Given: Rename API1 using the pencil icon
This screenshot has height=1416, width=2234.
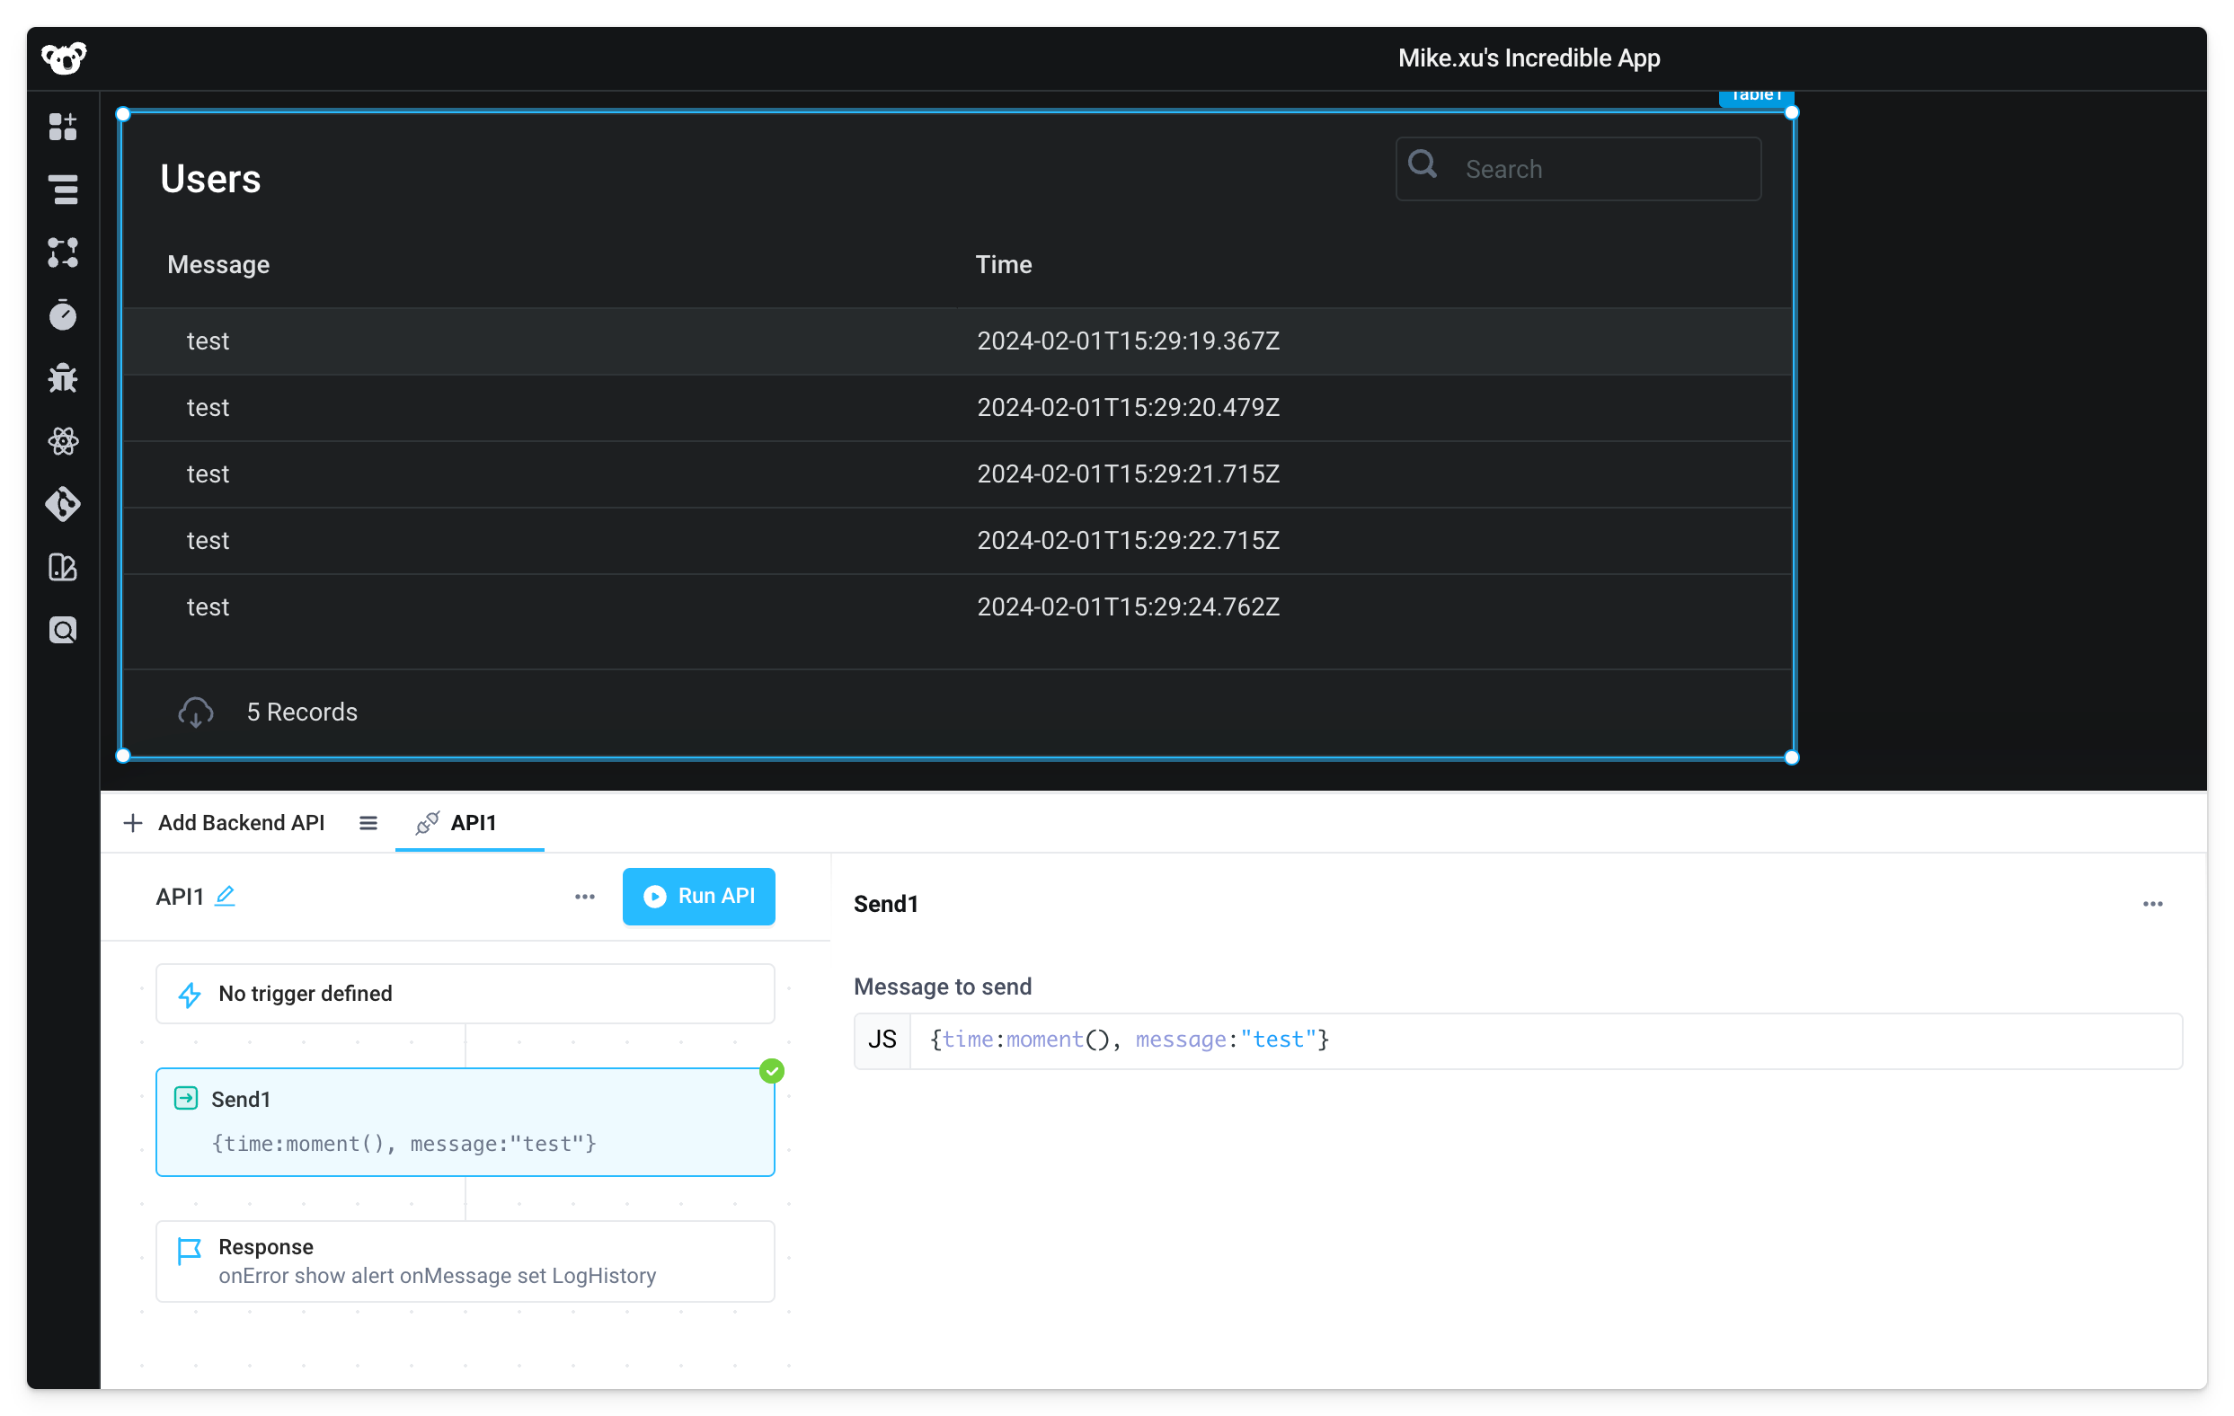Looking at the screenshot, I should click(226, 897).
